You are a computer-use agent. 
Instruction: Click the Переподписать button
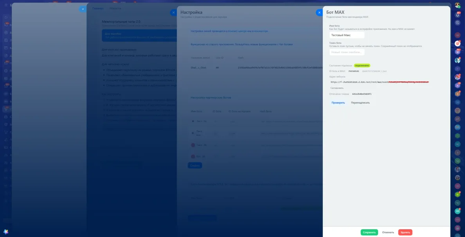pyautogui.click(x=360, y=103)
